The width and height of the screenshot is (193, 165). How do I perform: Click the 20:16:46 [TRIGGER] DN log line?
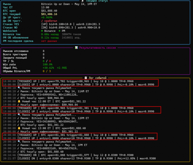pyautogui.click(x=68, y=155)
